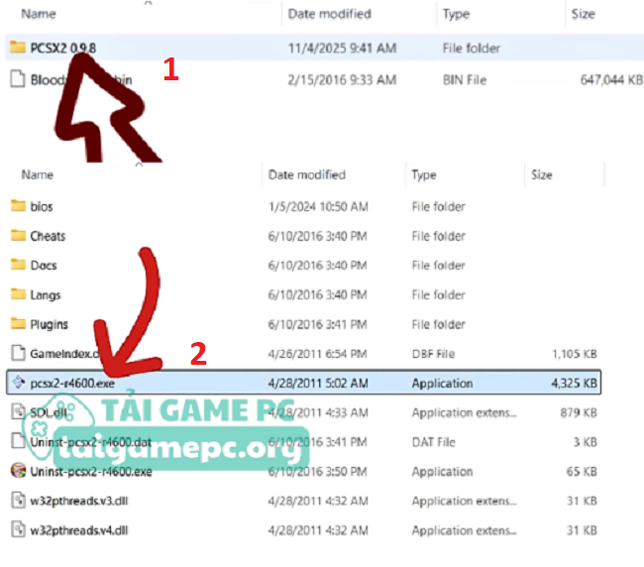
Task: Click the '879 KB' size cell
Action: (579, 412)
